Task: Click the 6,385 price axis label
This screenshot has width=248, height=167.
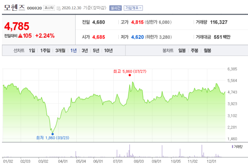Action: (232, 69)
